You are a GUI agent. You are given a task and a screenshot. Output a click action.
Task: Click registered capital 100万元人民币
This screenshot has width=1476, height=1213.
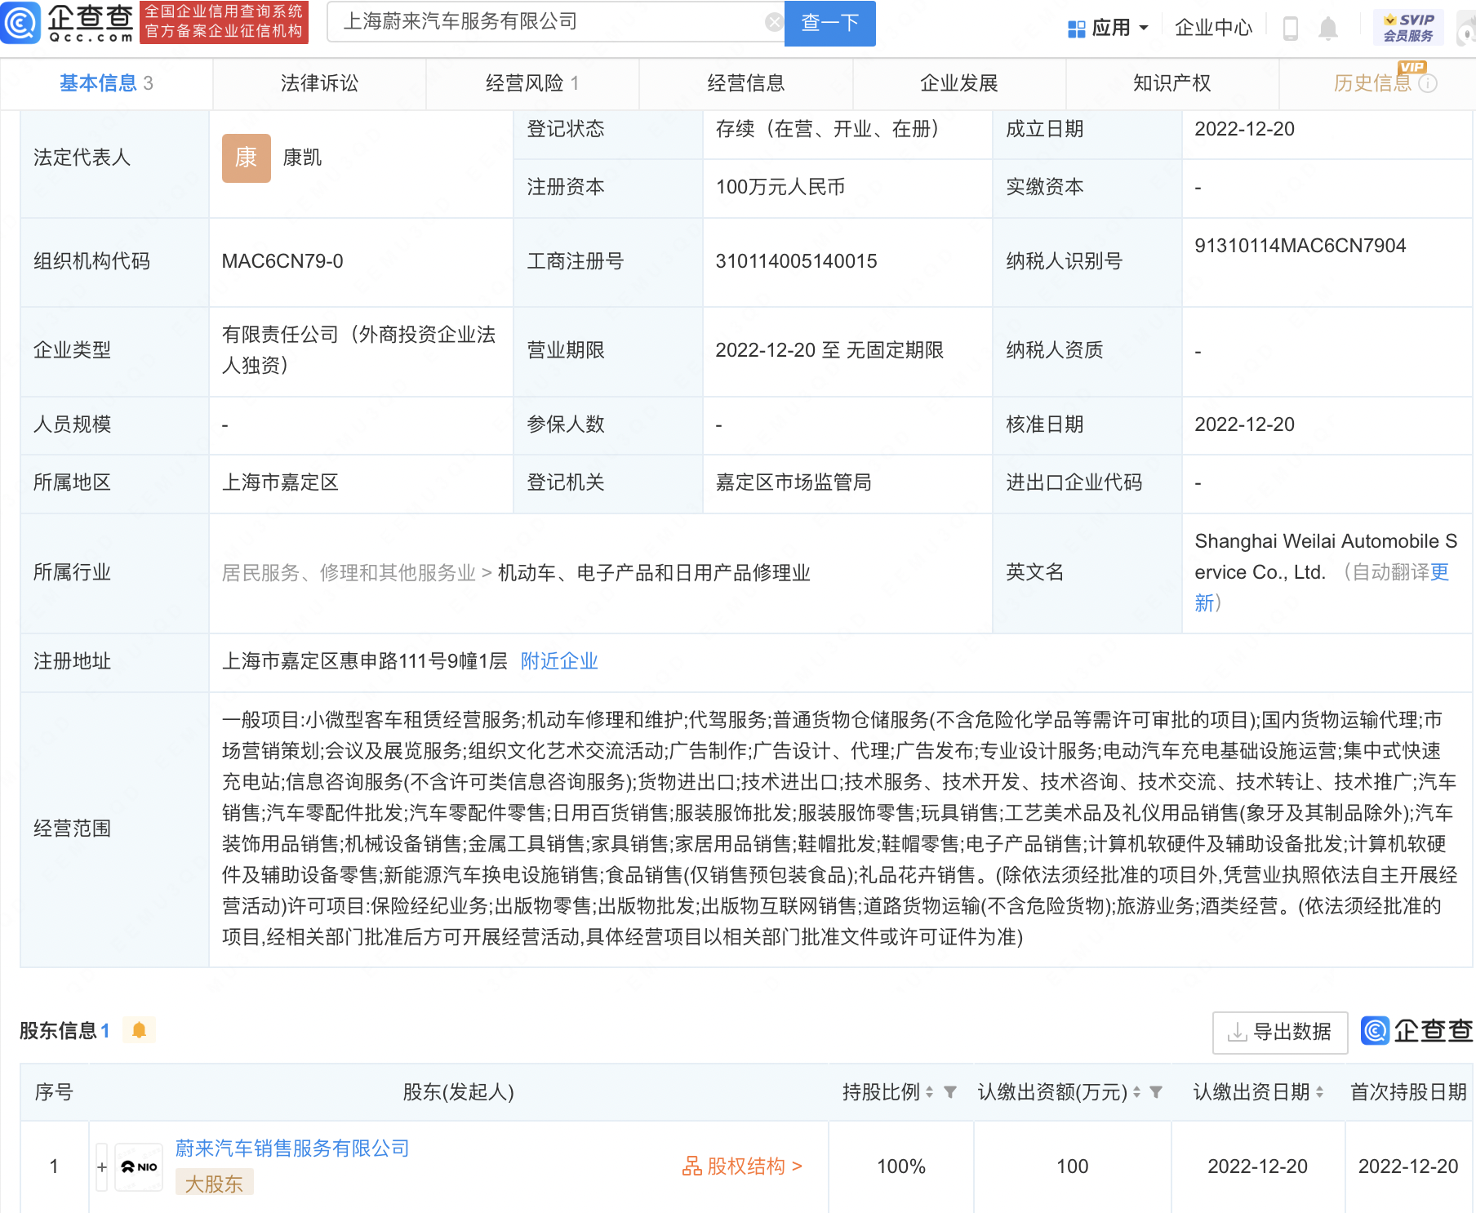click(x=780, y=187)
